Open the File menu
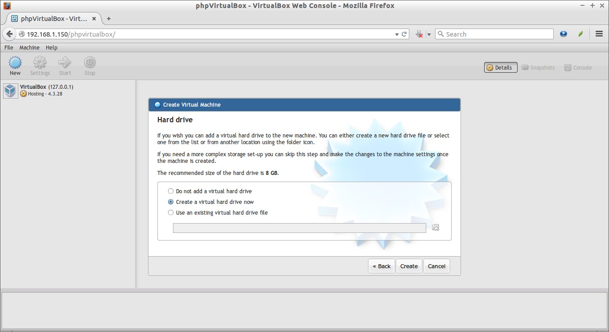Screen dimensions: 609x332 pos(8,47)
